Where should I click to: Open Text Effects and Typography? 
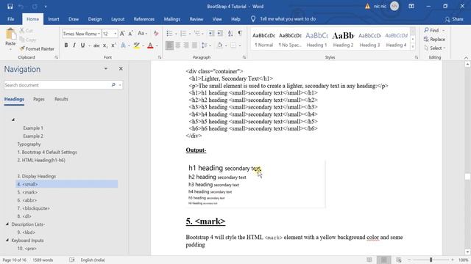tap(123, 45)
